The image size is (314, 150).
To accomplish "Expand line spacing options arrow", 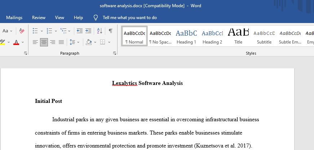I will [78, 42].
